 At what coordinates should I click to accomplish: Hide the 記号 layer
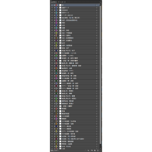[x=52, y=43]
